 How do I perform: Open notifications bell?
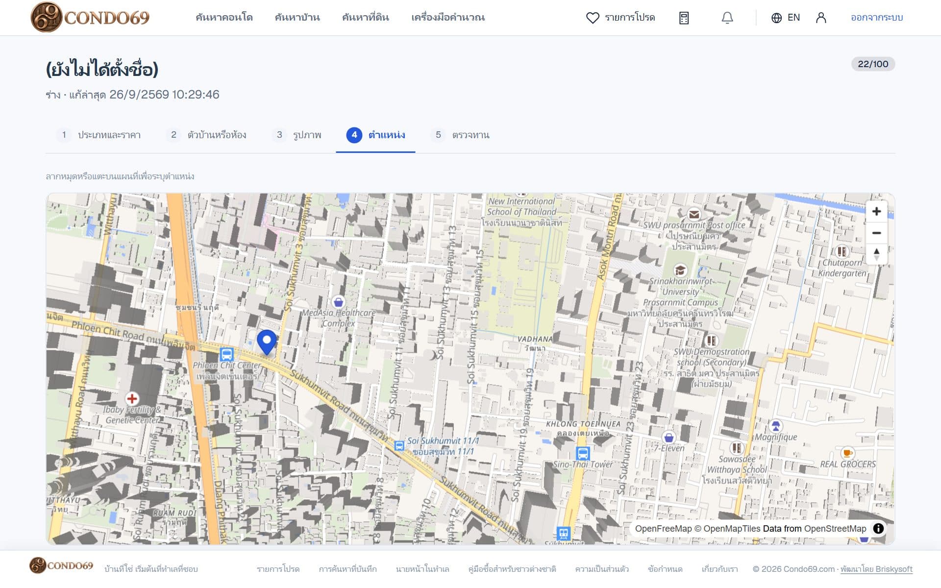coord(727,18)
